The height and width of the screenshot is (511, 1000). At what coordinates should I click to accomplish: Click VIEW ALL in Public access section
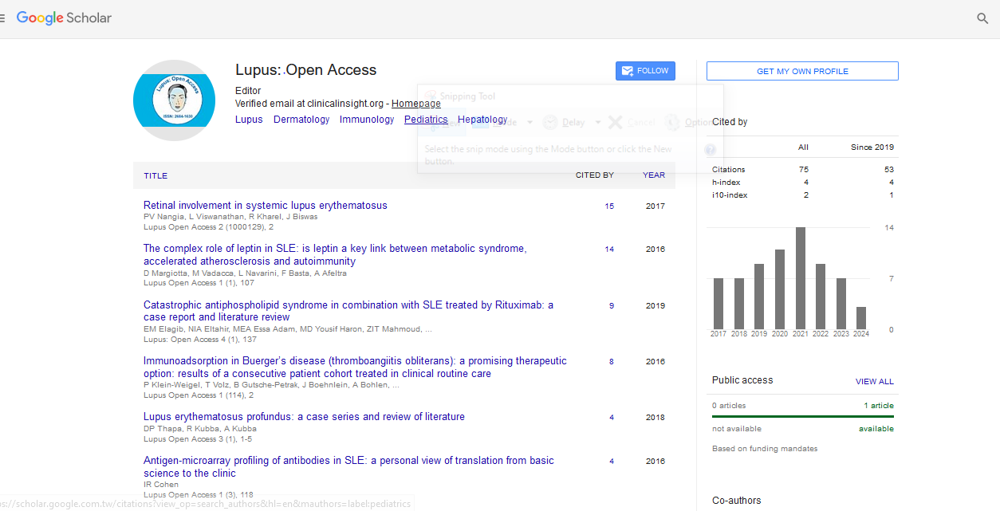click(874, 381)
